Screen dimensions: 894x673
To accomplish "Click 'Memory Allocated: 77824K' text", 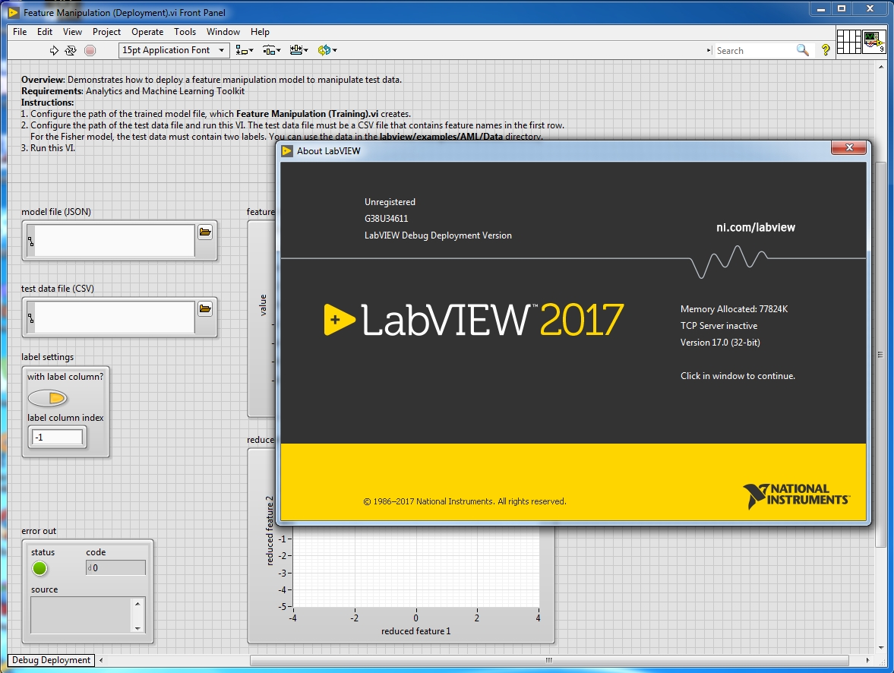I will [x=734, y=309].
